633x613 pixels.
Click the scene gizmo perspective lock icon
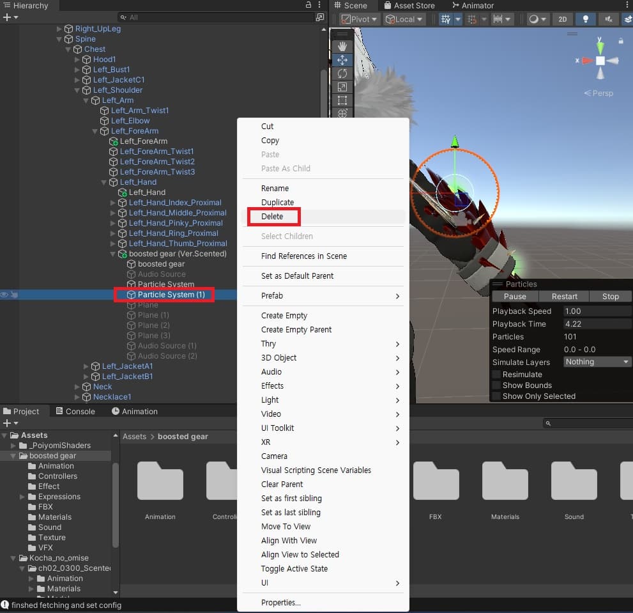click(620, 41)
